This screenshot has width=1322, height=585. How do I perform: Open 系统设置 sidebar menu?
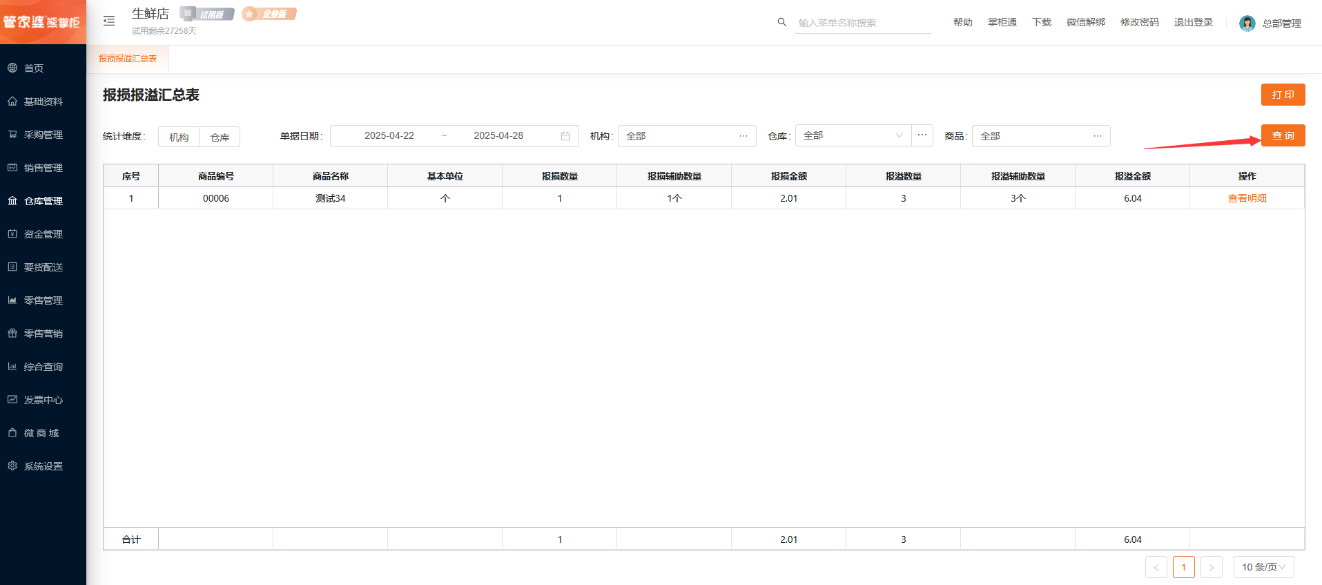(x=43, y=466)
